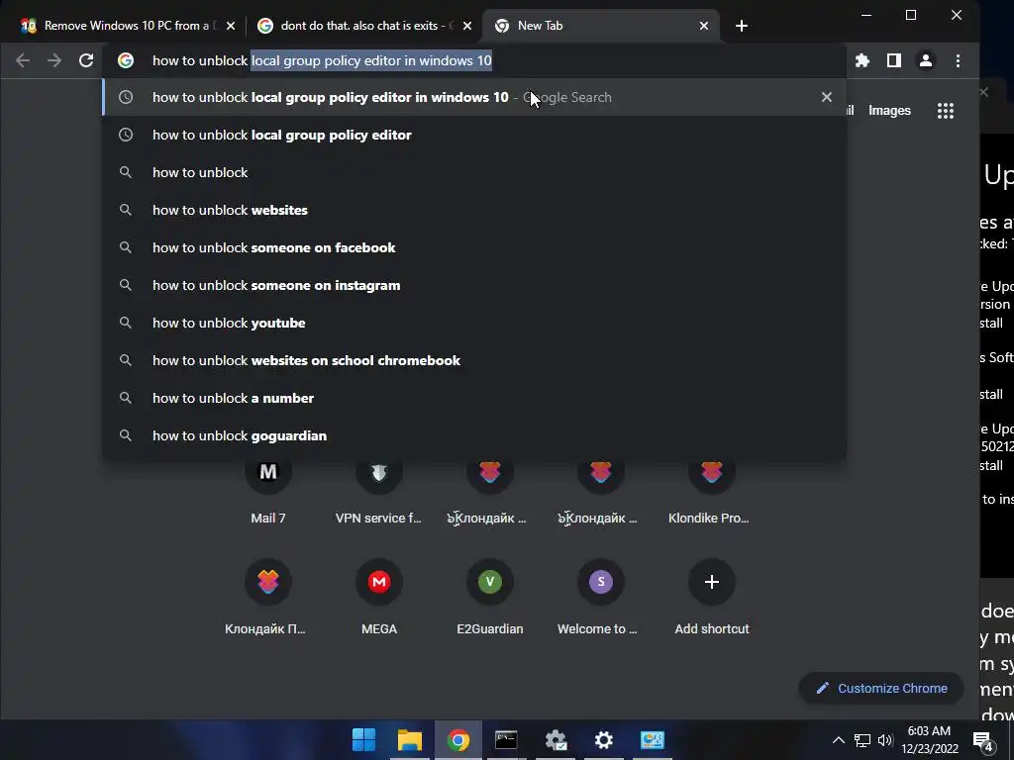Open a new tab with plus button
1014x760 pixels.
click(741, 26)
